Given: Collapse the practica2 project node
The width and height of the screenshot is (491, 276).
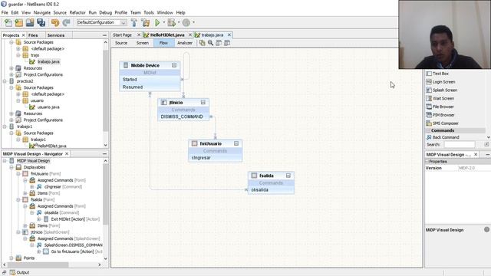Looking at the screenshot, I should click(x=5, y=81).
